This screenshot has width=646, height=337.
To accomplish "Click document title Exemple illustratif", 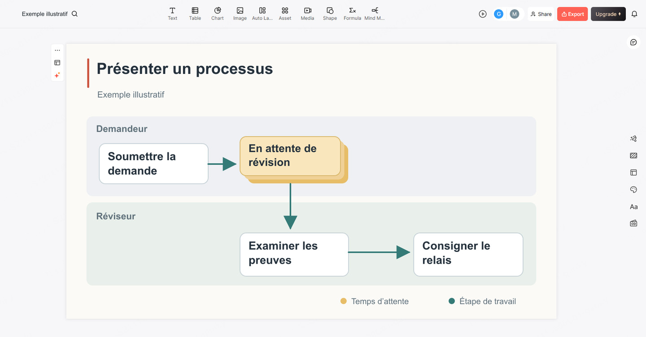I will click(44, 14).
